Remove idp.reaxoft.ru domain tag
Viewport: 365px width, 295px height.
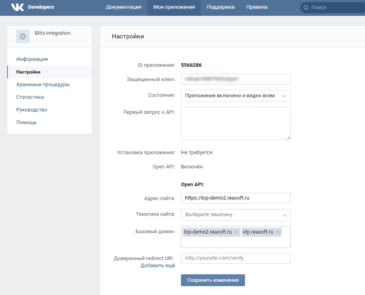tap(278, 232)
